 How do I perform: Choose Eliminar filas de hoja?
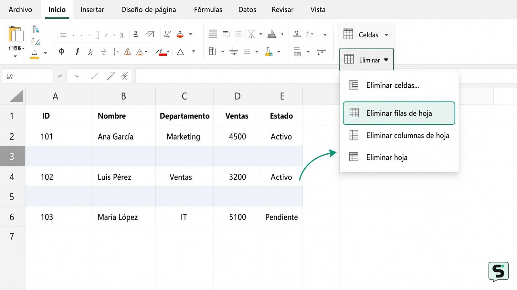(x=399, y=113)
